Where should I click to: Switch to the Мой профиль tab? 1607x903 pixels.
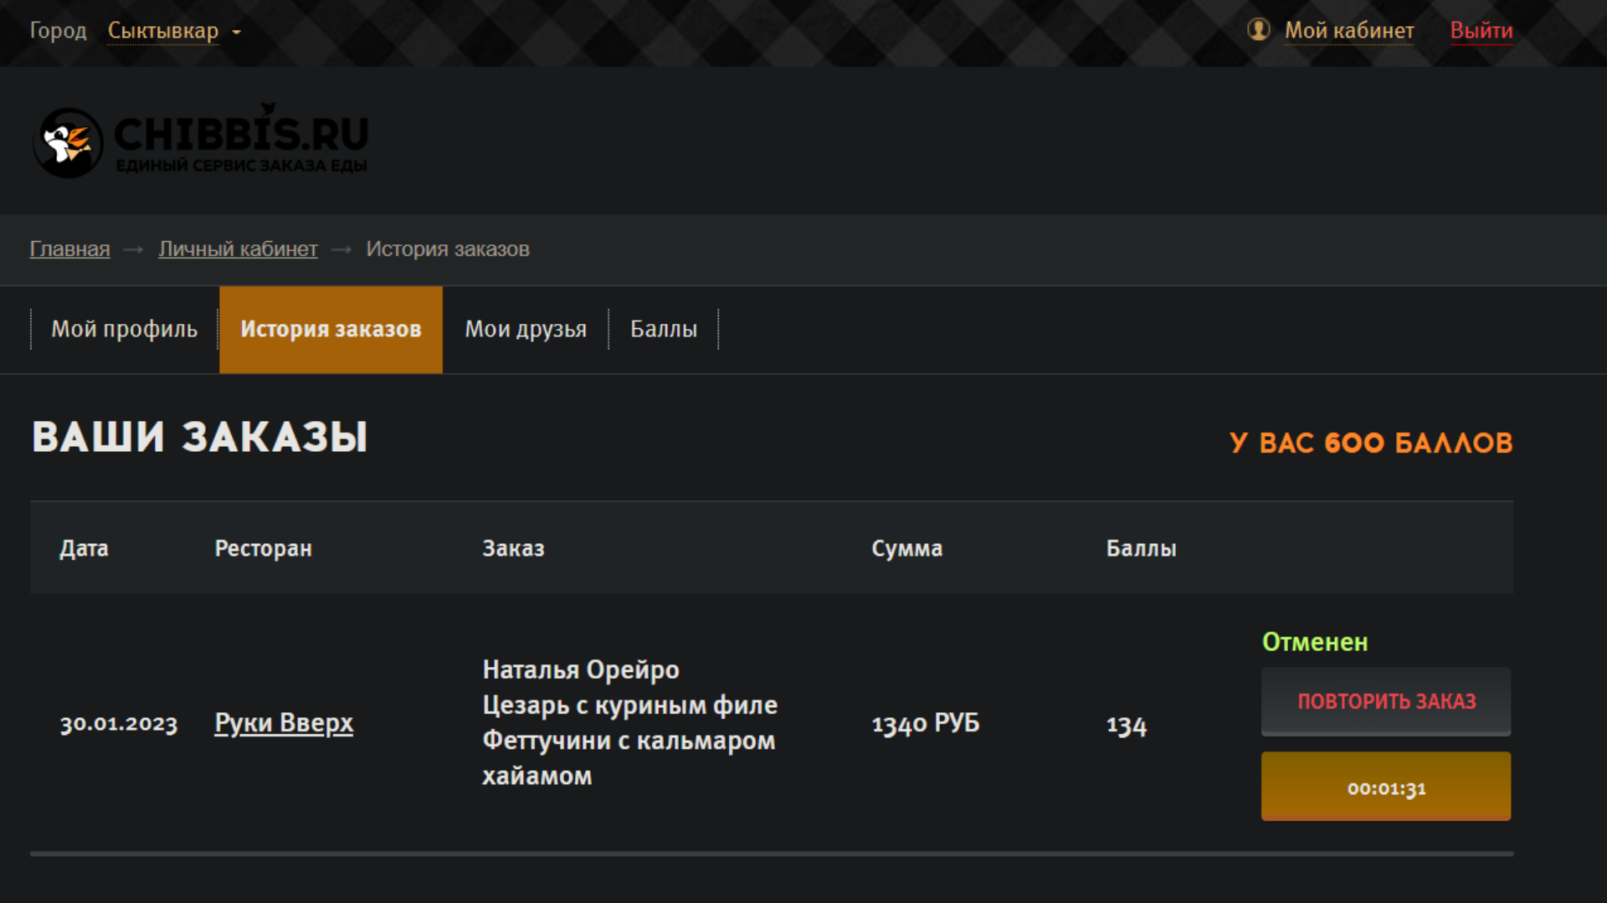[x=125, y=329]
